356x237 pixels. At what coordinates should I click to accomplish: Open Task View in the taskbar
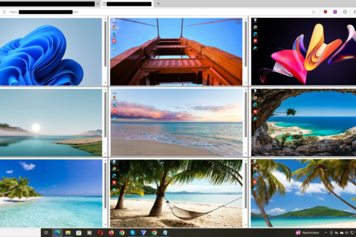coord(46,233)
